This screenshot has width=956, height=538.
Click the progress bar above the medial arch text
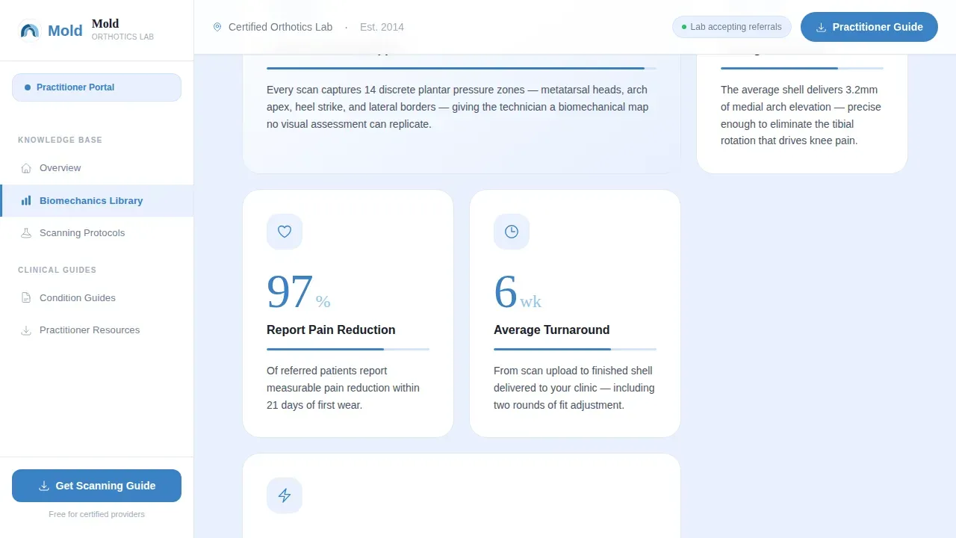(802, 68)
